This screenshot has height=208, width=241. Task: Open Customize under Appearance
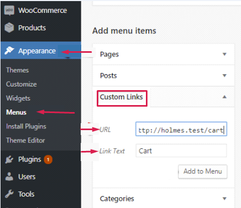pos(21,84)
